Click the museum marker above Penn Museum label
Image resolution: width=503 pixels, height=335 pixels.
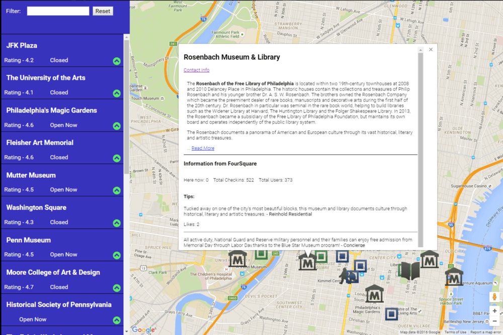(x=237, y=259)
